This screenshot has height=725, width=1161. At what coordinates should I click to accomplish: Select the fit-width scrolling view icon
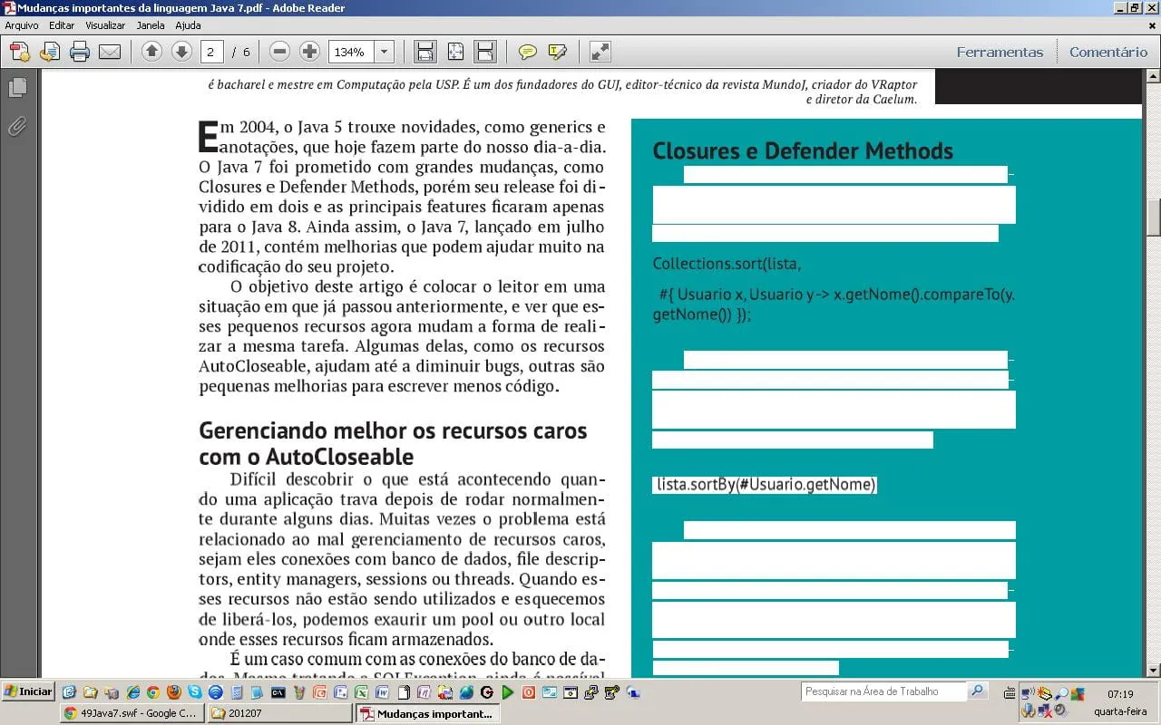click(424, 52)
